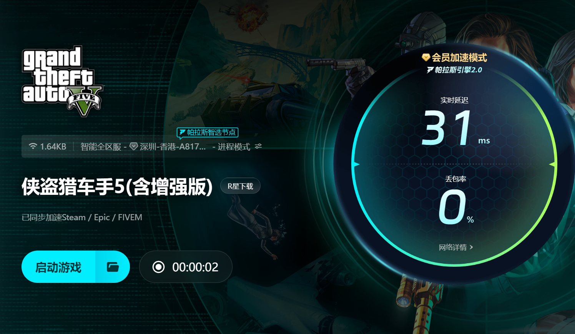Screen dimensions: 575x334
Task: Open game folder icon beside 启动游戏
Action: (113, 267)
